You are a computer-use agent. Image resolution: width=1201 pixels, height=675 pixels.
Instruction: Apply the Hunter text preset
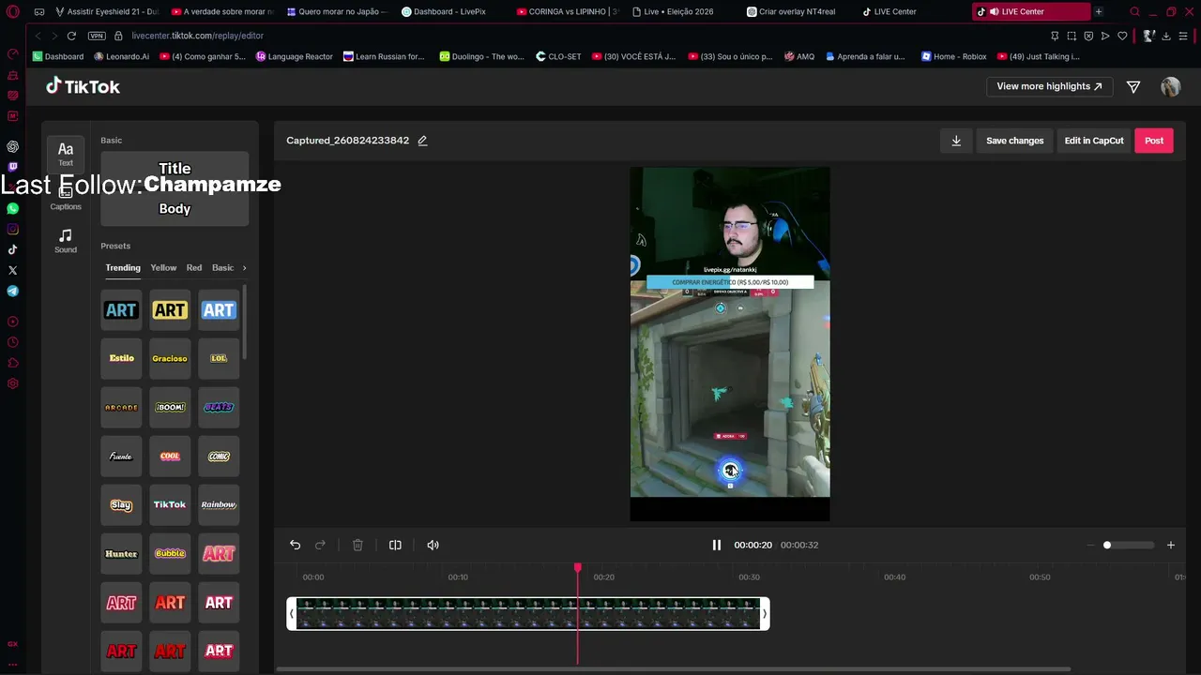pos(121,553)
